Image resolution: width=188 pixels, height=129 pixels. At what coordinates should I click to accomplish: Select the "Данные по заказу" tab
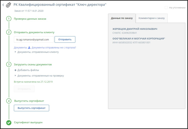(x=122, y=18)
